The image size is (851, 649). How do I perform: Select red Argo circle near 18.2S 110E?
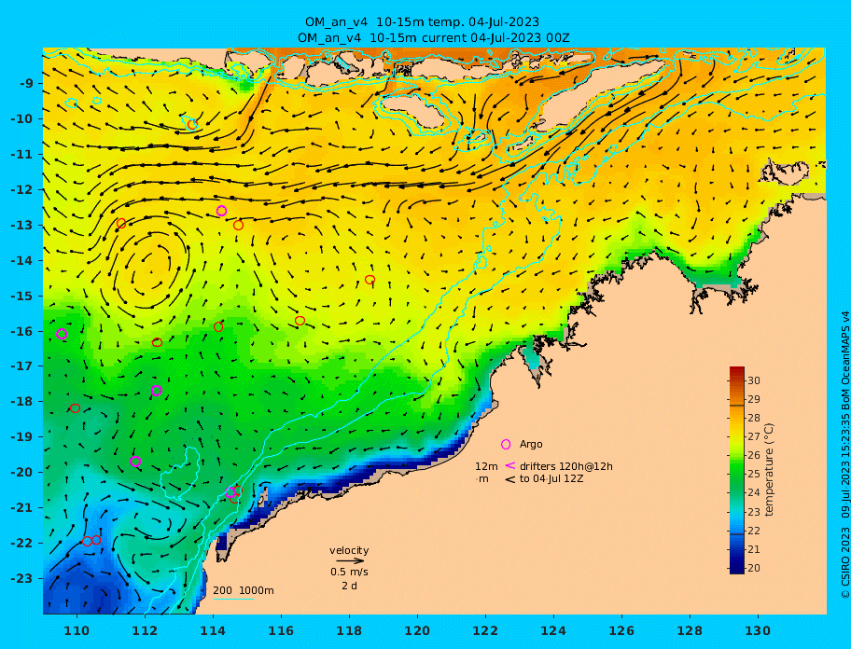tap(75, 408)
